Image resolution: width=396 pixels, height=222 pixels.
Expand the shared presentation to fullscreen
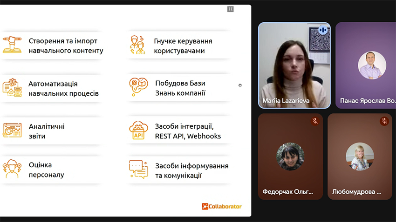click(230, 9)
